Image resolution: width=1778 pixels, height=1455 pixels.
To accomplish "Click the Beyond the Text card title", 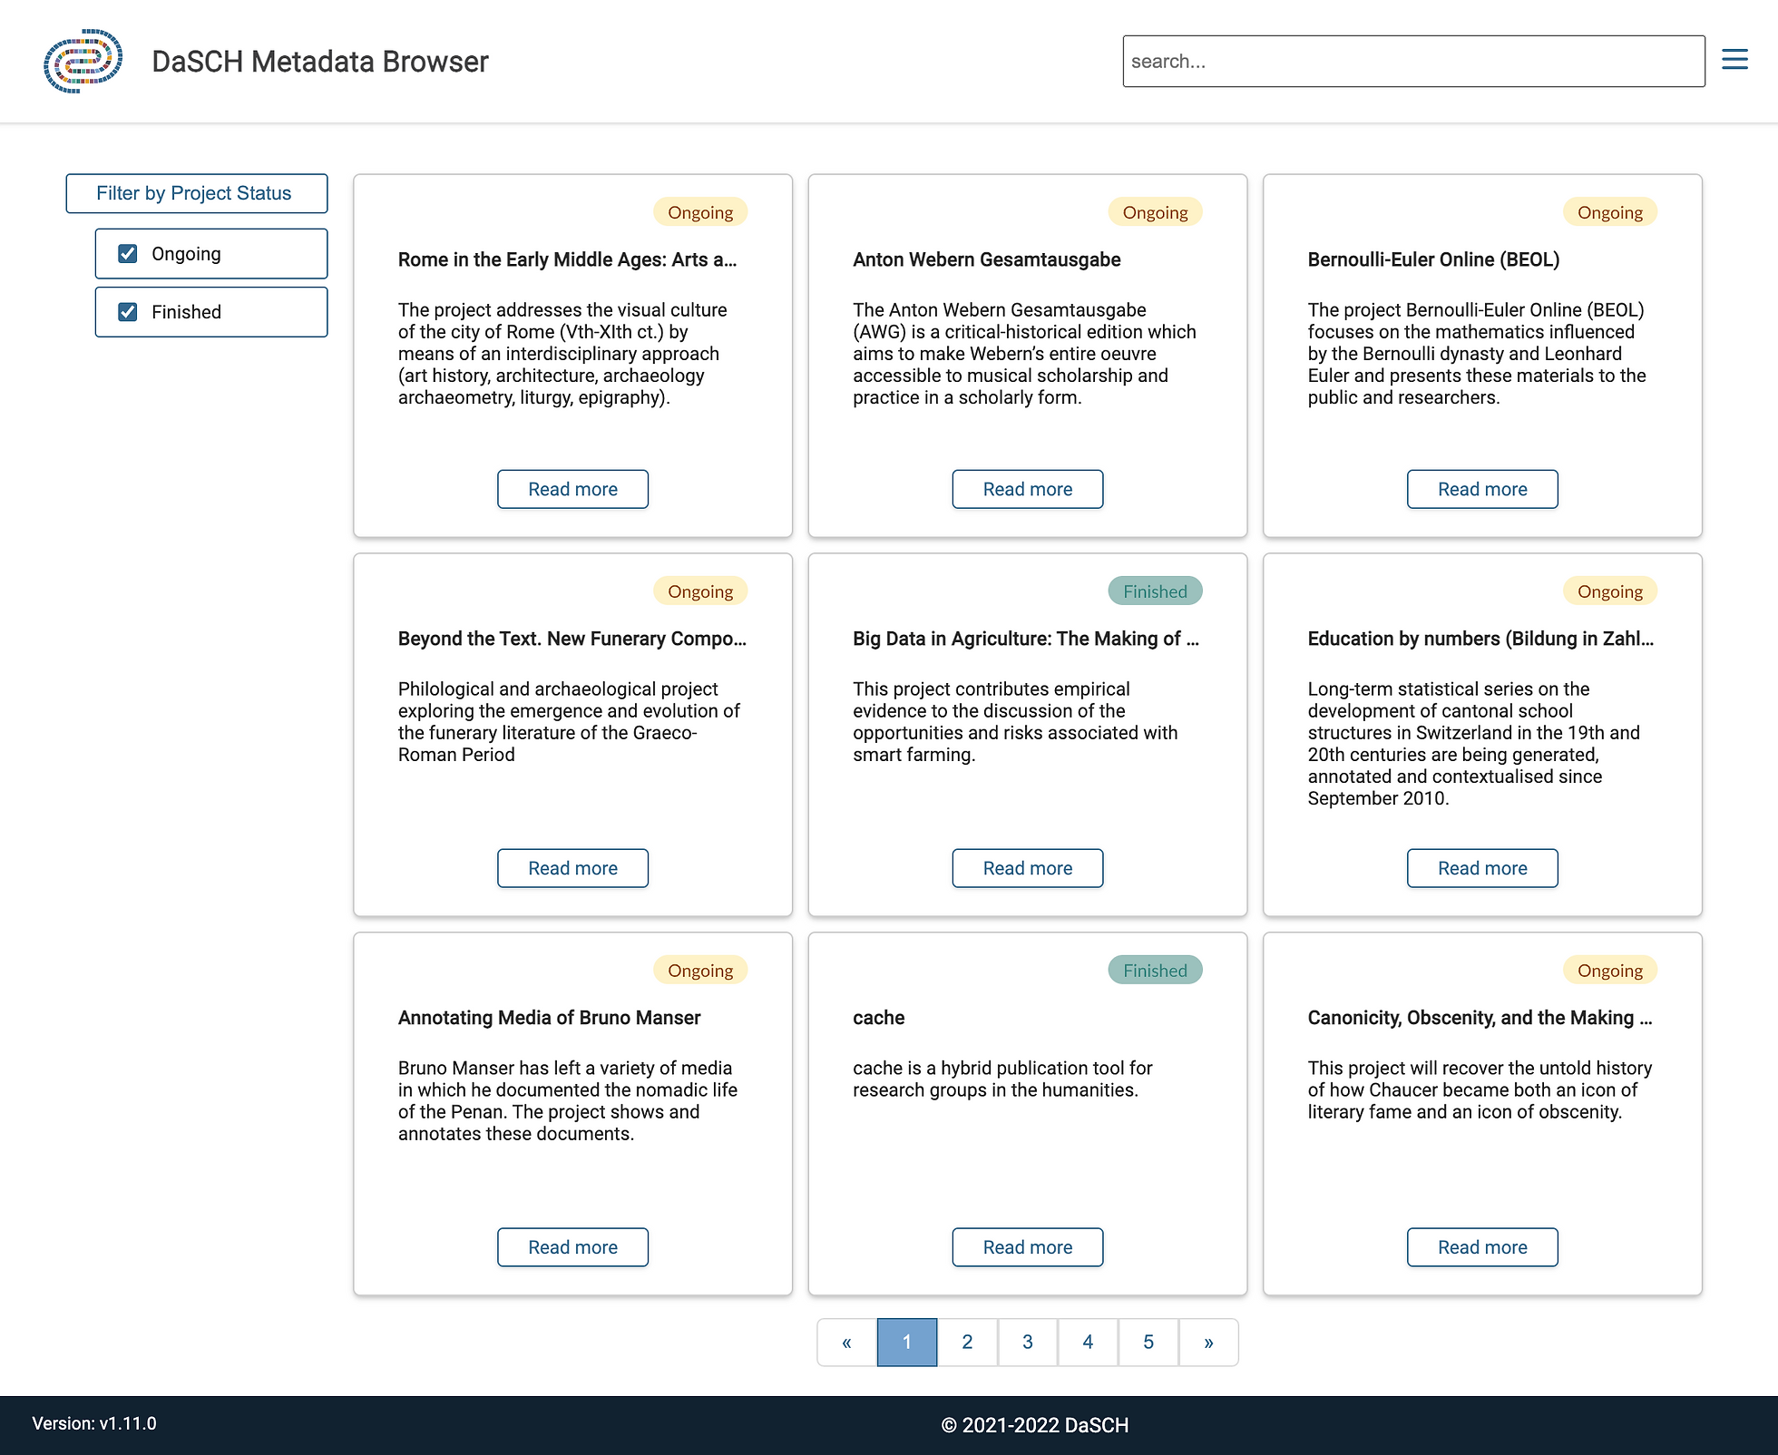I will pos(571,639).
